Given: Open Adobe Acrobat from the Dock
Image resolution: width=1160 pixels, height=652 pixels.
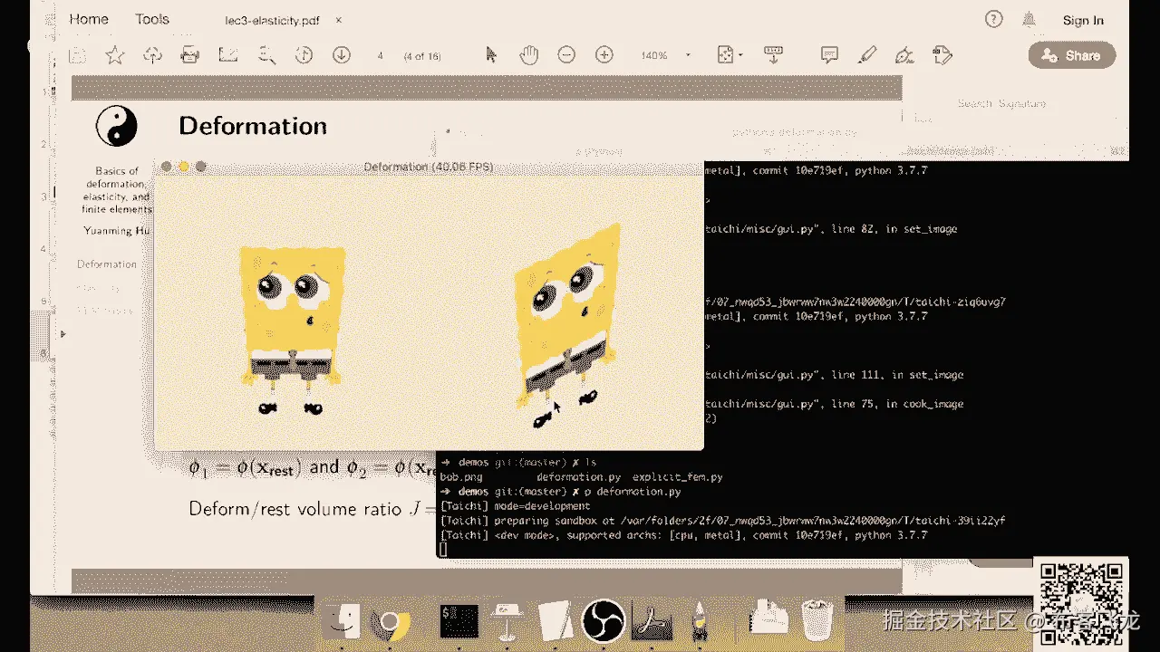Looking at the screenshot, I should tap(650, 622).
